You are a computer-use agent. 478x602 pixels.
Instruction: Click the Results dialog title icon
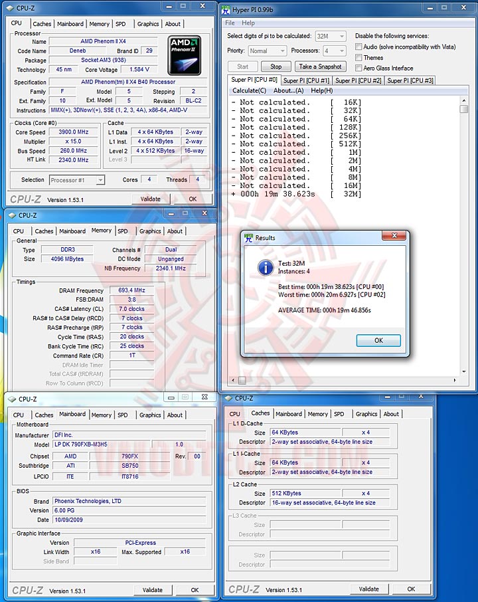coord(248,238)
